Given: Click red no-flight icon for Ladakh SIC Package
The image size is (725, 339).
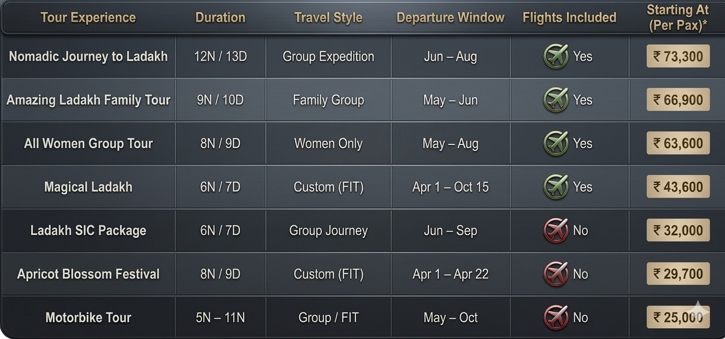Looking at the screenshot, I should tap(556, 231).
